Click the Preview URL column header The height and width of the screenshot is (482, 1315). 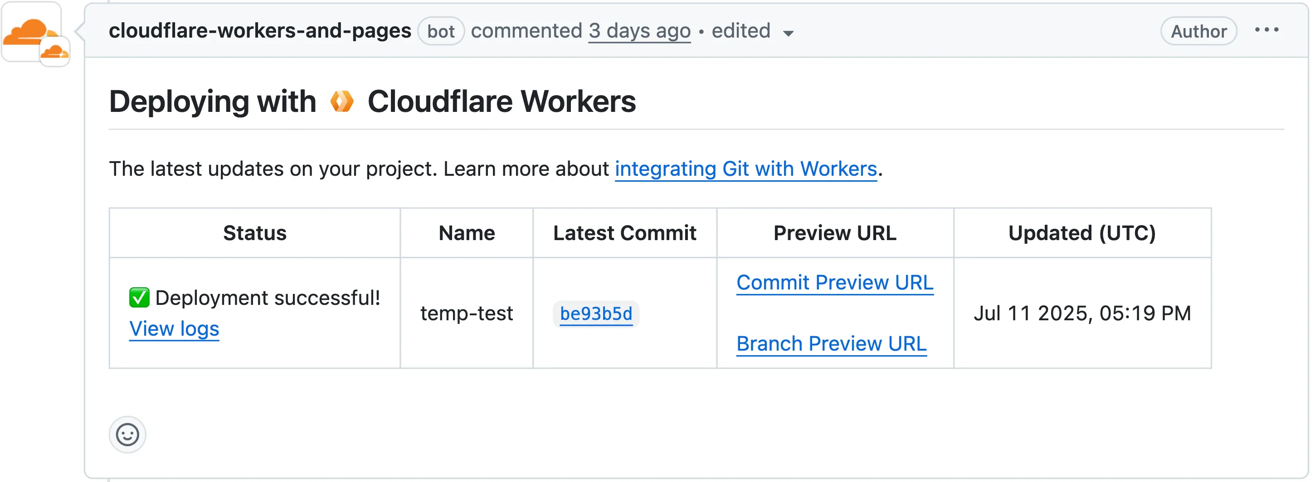(x=835, y=233)
